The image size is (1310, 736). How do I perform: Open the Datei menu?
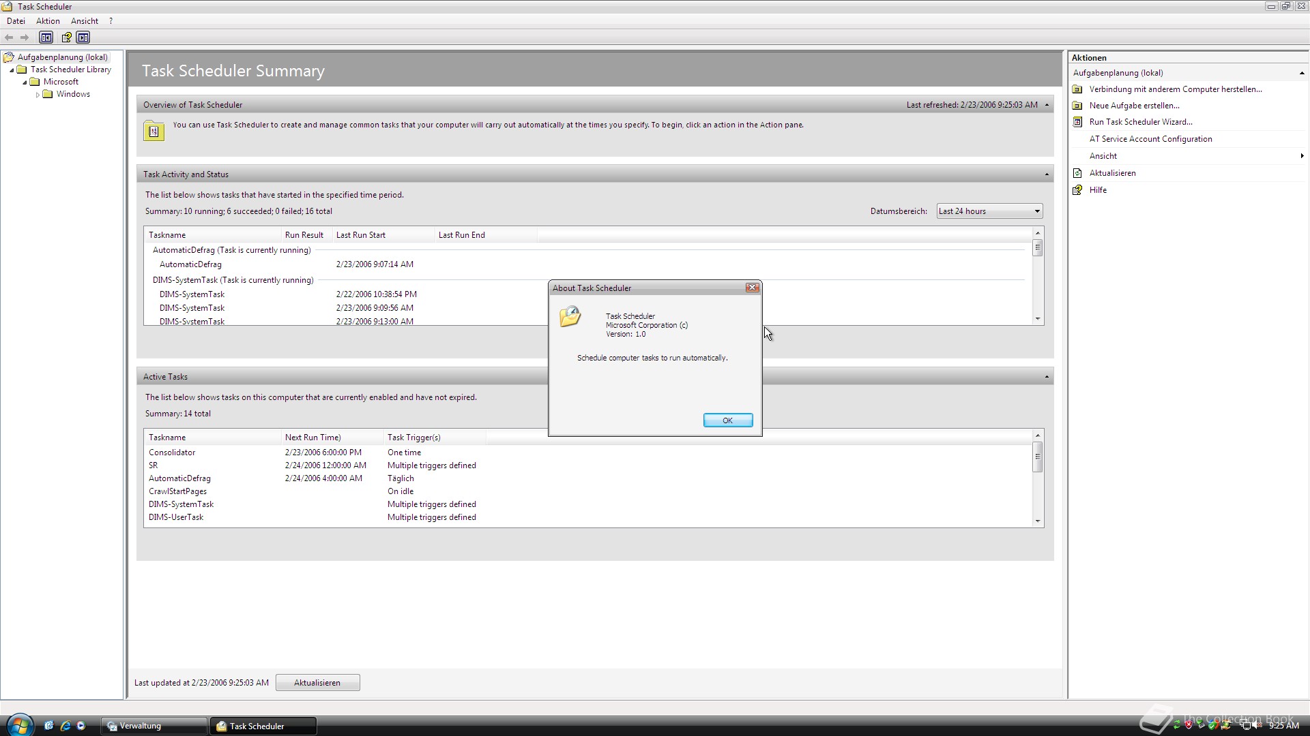click(x=16, y=21)
